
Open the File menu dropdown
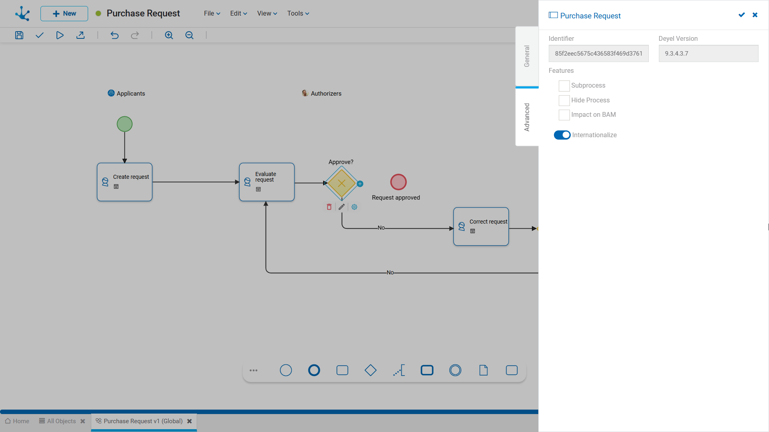[x=212, y=14]
